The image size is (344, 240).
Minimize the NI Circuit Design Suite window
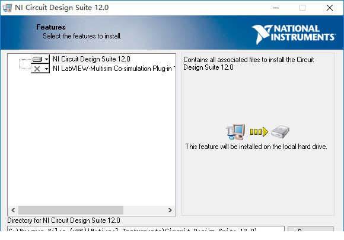coord(276,8)
